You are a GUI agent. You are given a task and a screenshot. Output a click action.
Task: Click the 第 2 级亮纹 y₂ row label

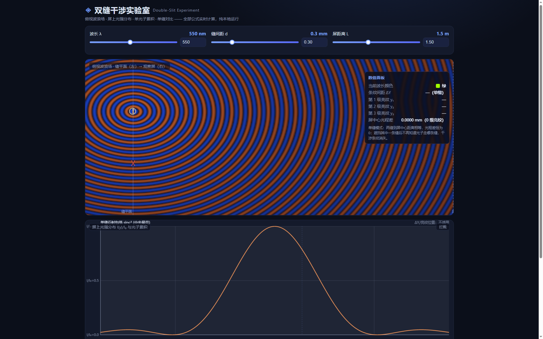click(x=381, y=107)
